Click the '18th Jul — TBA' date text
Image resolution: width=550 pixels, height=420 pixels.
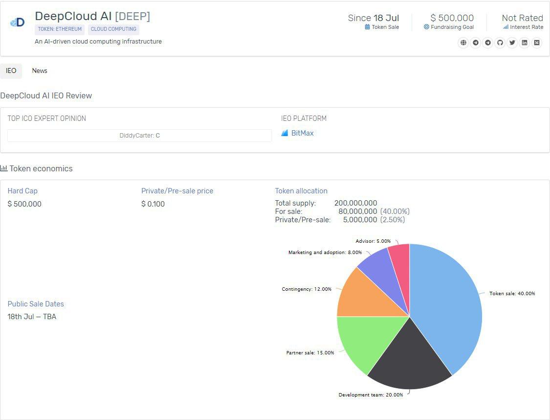(32, 317)
